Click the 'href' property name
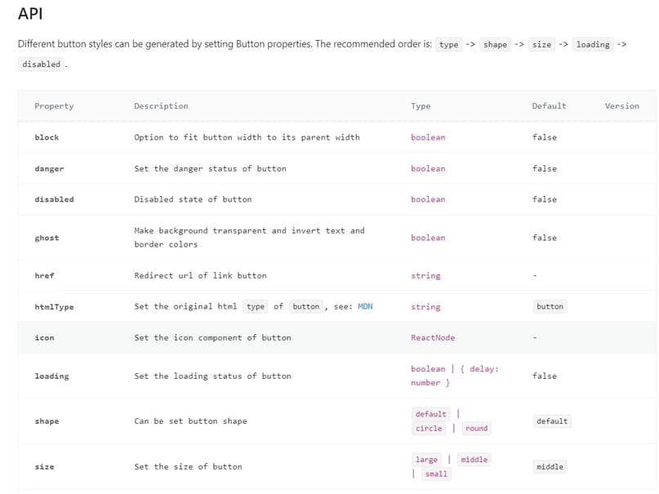659x494 pixels. click(x=44, y=276)
